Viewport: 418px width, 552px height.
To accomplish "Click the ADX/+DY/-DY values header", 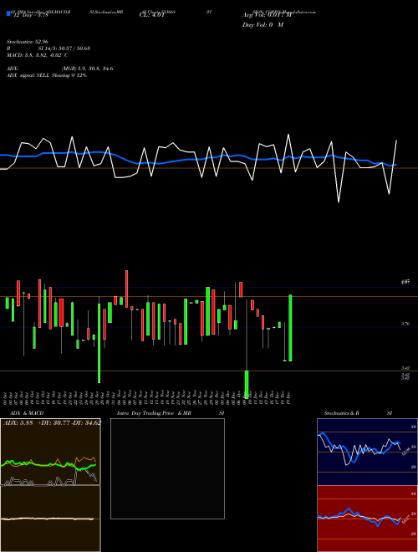I will (x=52, y=422).
